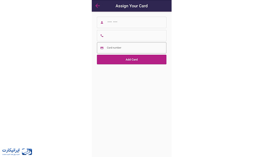
Task: Focus the empty phone number field
Action: pyautogui.click(x=135, y=36)
